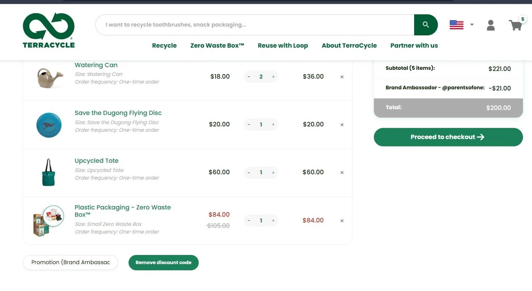
Task: Open the Zero Waste Box™ menu
Action: pos(217,45)
